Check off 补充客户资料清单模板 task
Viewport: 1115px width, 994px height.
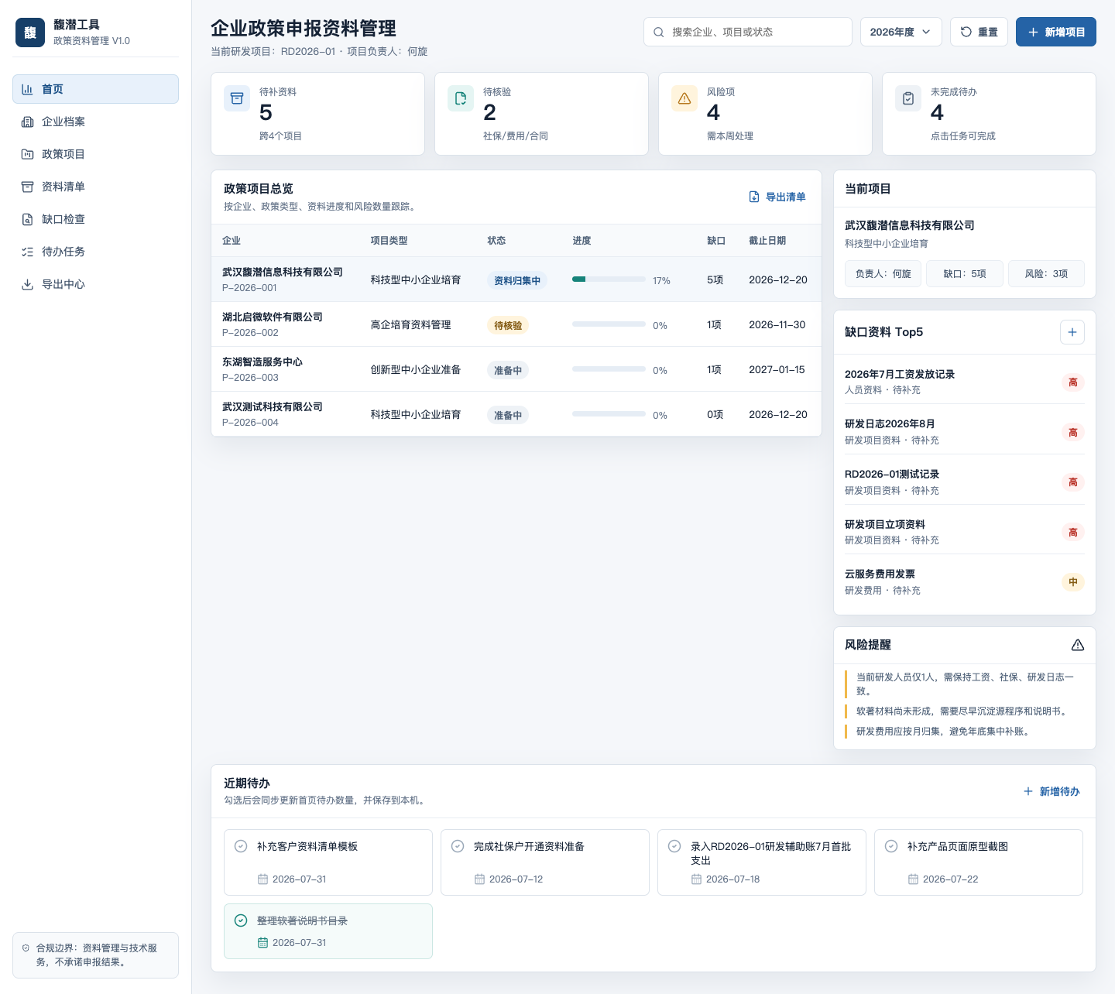[x=241, y=846]
